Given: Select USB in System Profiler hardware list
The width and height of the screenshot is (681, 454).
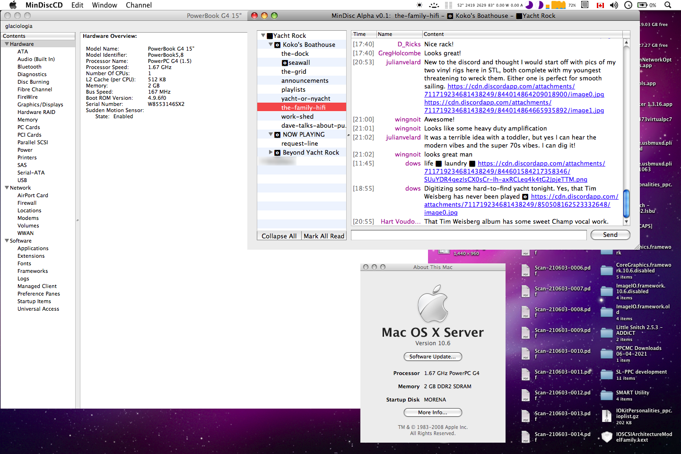Looking at the screenshot, I should [22, 180].
